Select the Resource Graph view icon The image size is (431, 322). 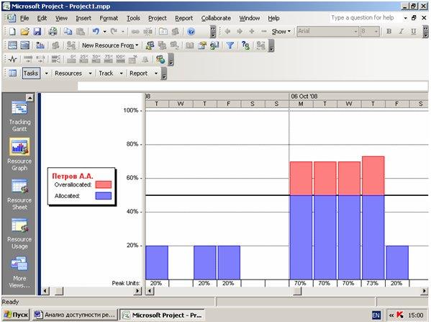coord(19,147)
